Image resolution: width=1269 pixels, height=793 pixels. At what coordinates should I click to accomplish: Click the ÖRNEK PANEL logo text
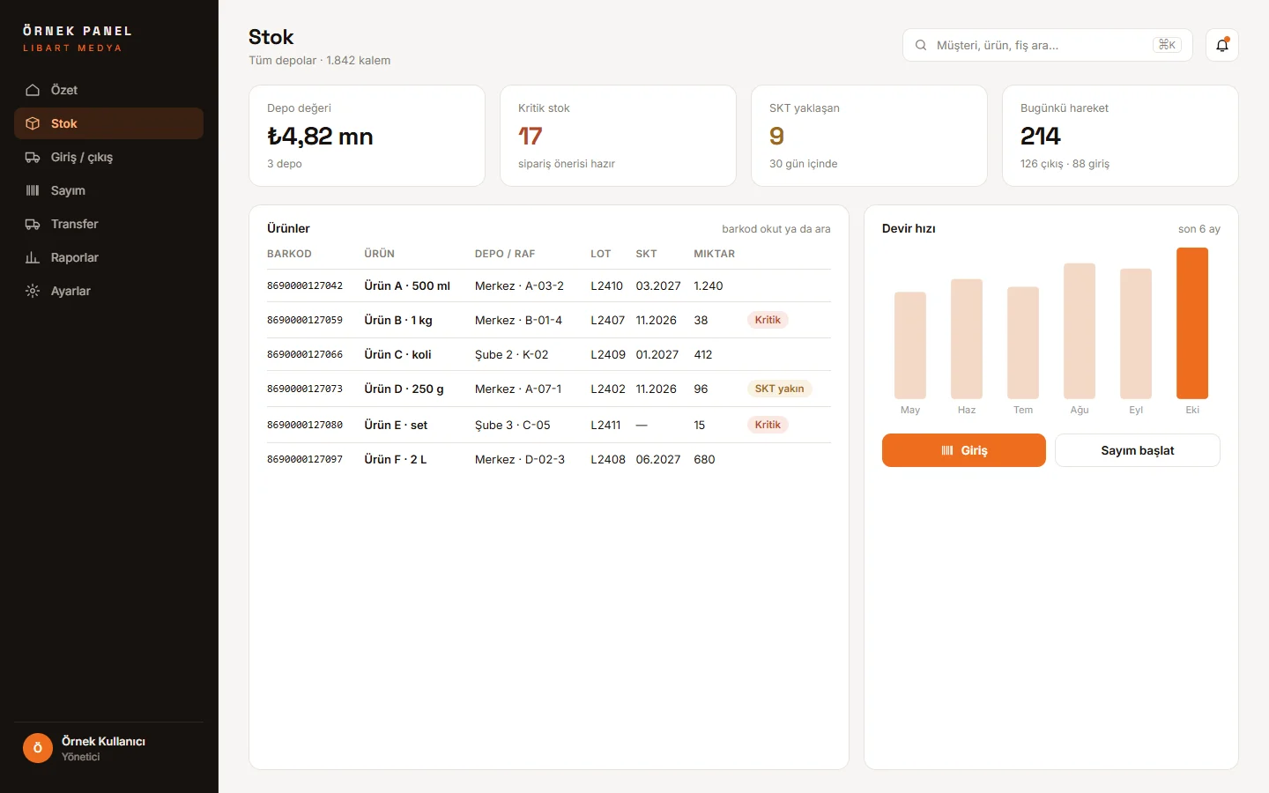(x=78, y=31)
